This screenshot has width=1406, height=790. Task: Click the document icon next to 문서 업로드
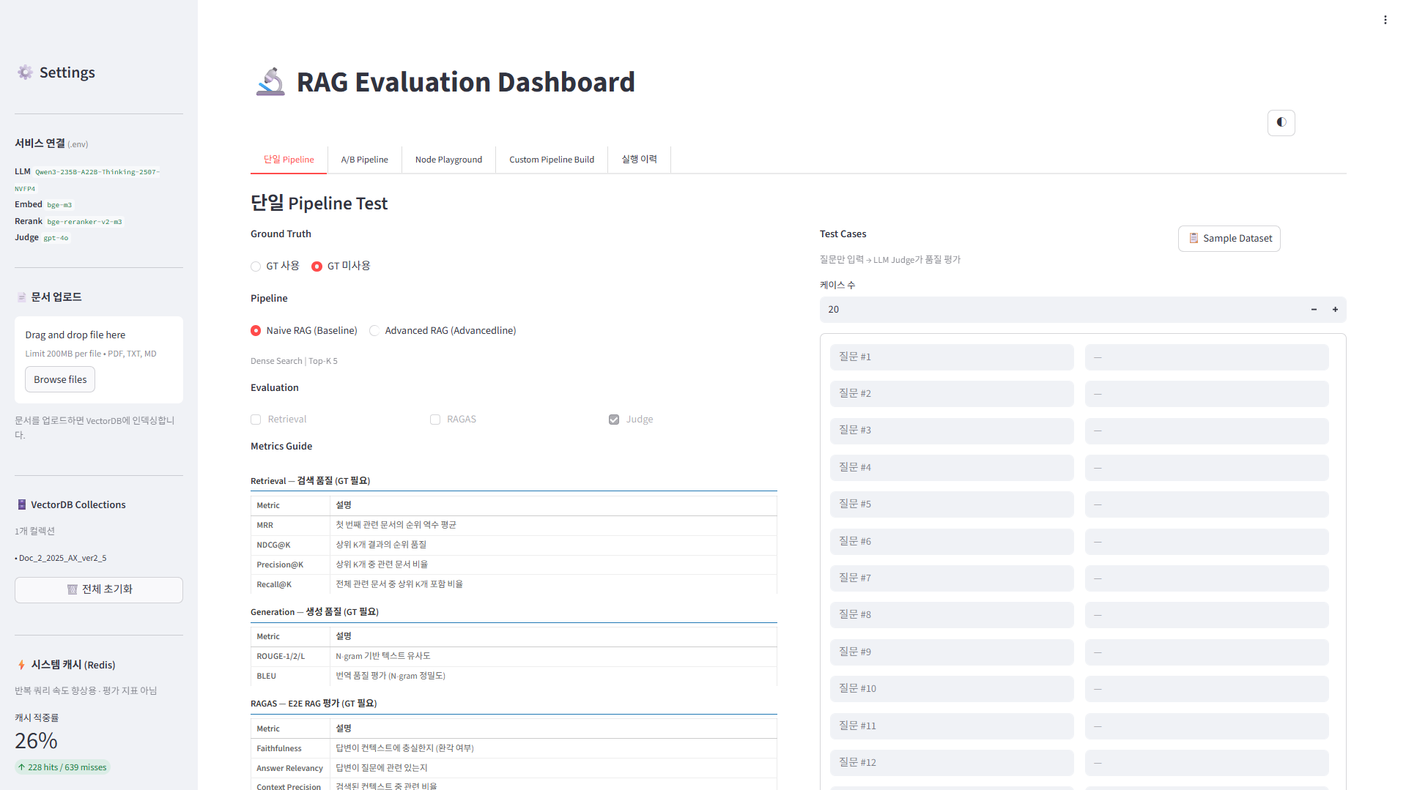pyautogui.click(x=21, y=297)
